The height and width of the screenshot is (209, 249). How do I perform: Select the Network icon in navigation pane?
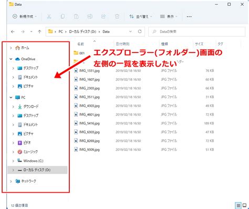(17, 181)
